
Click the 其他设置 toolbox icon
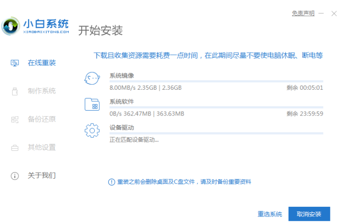coord(15,148)
